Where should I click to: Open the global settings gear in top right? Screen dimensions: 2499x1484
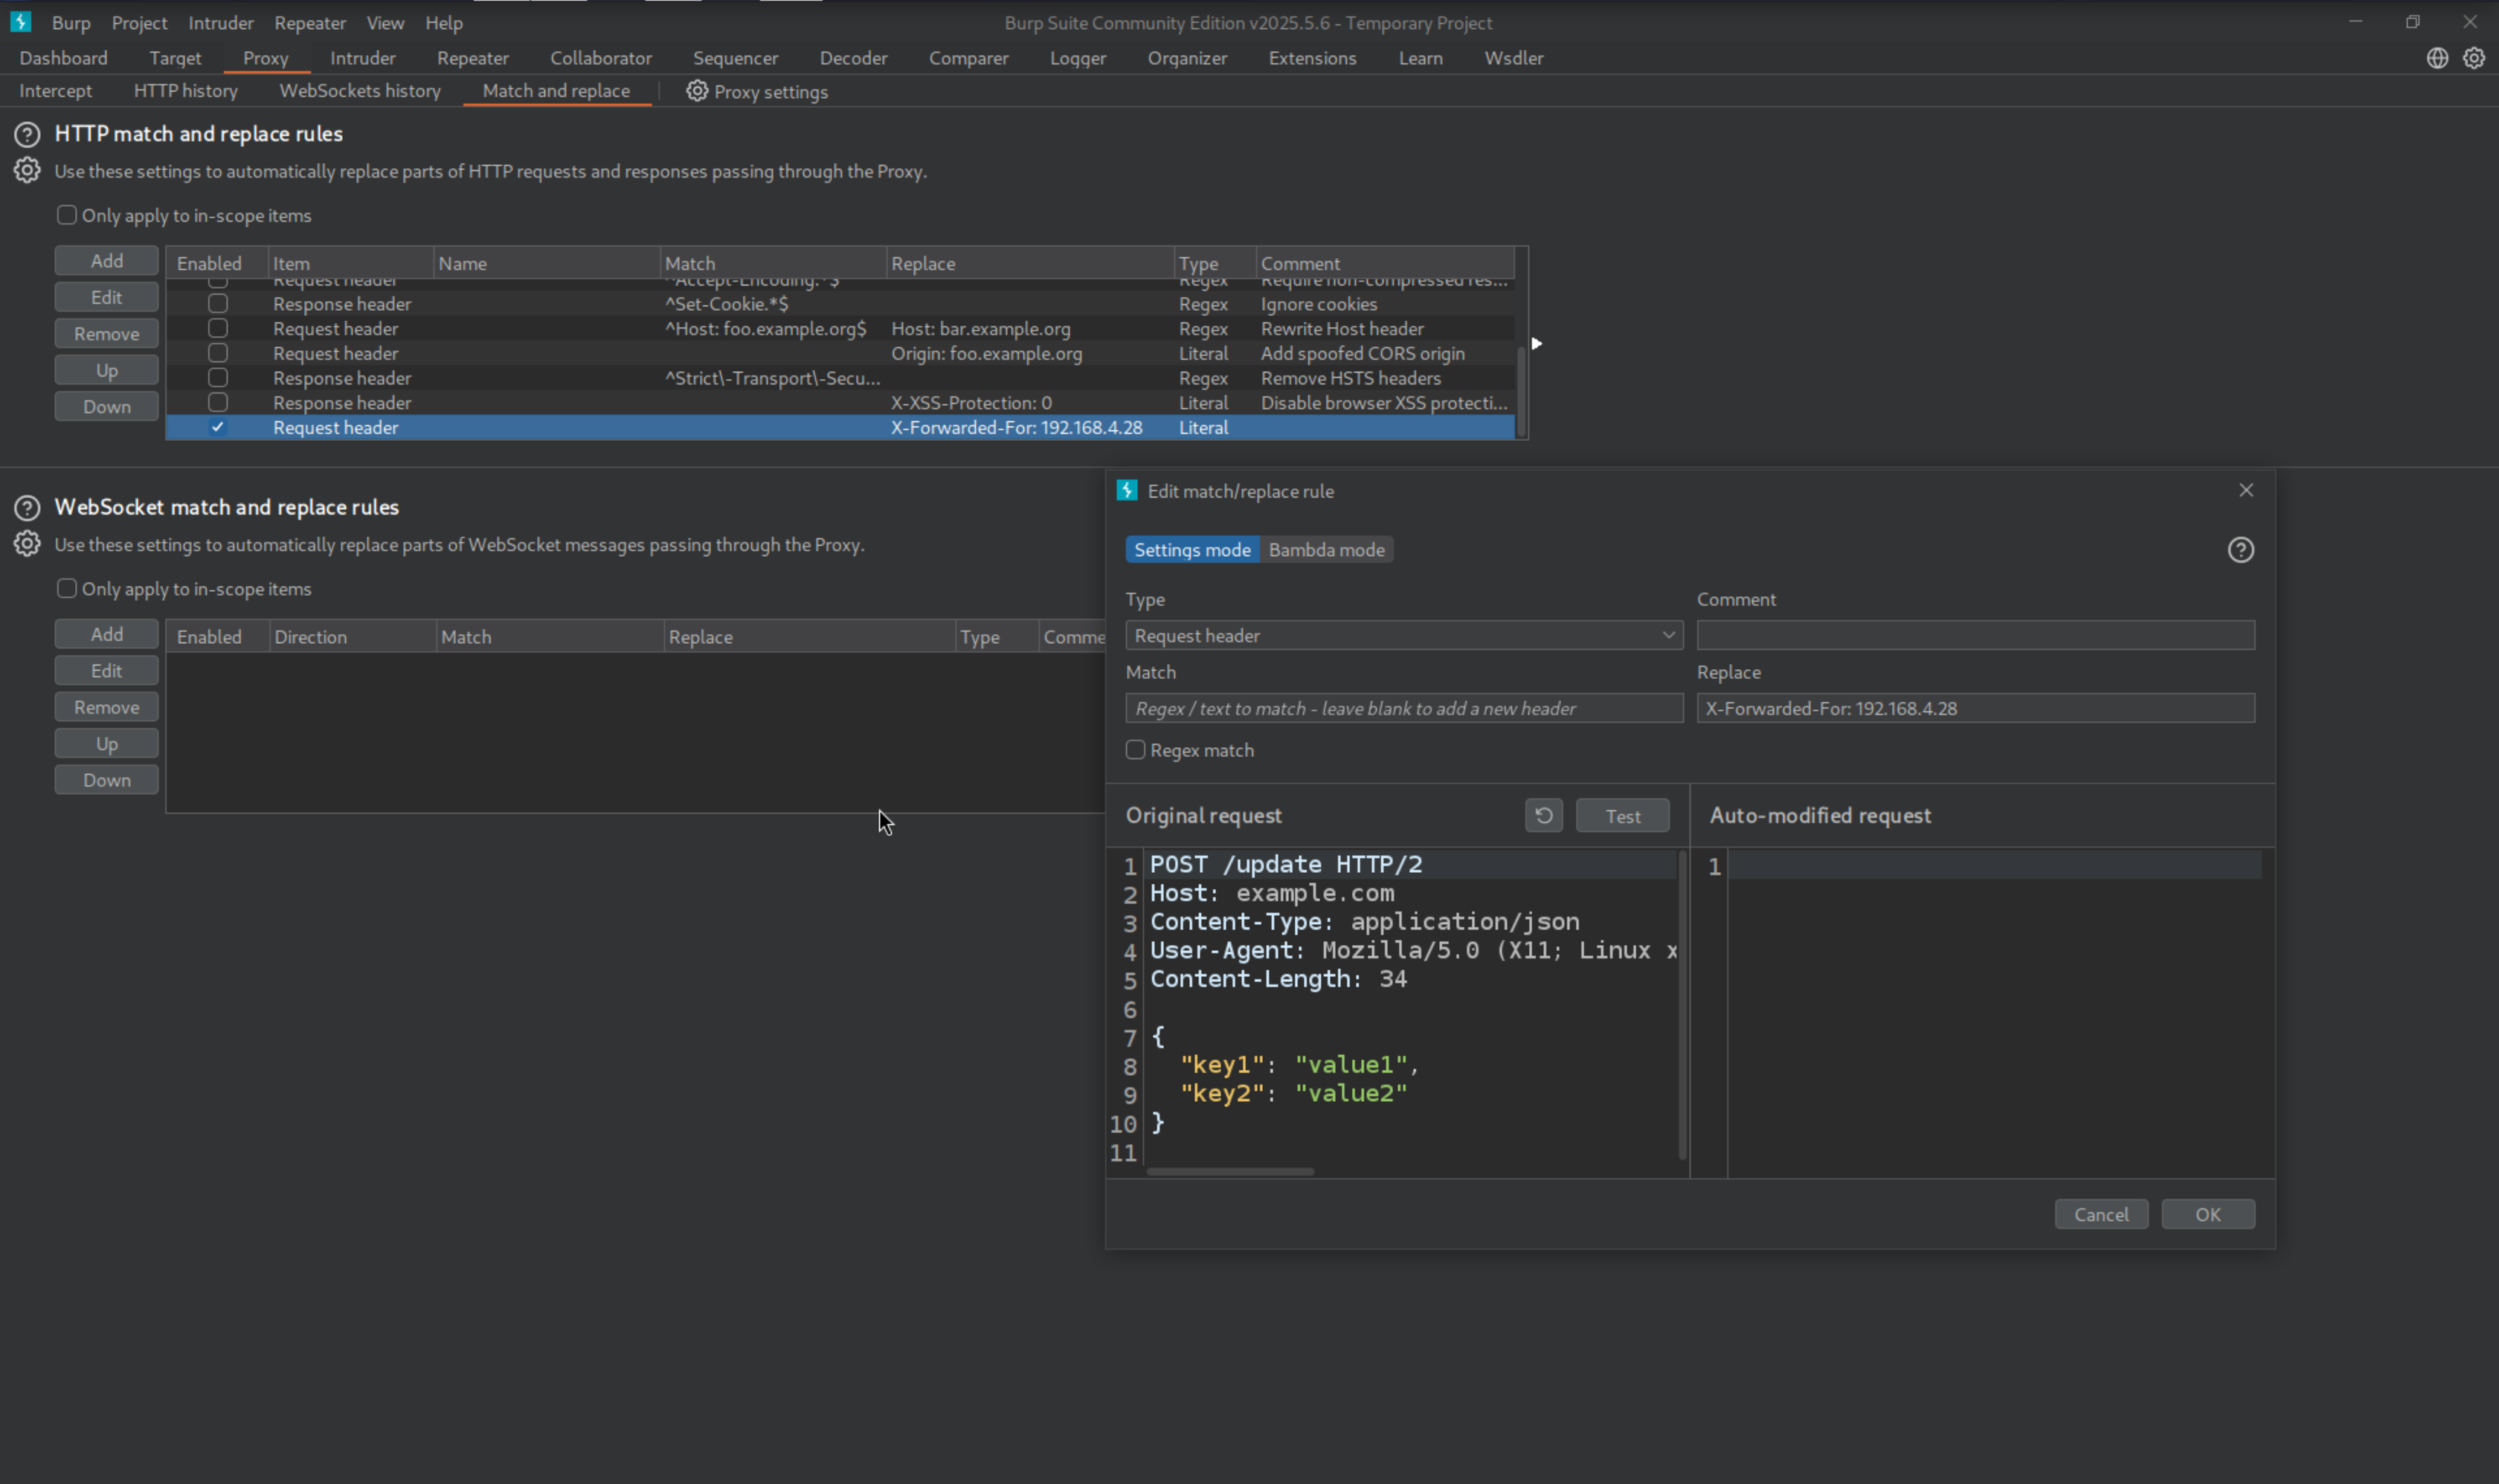tap(2473, 58)
